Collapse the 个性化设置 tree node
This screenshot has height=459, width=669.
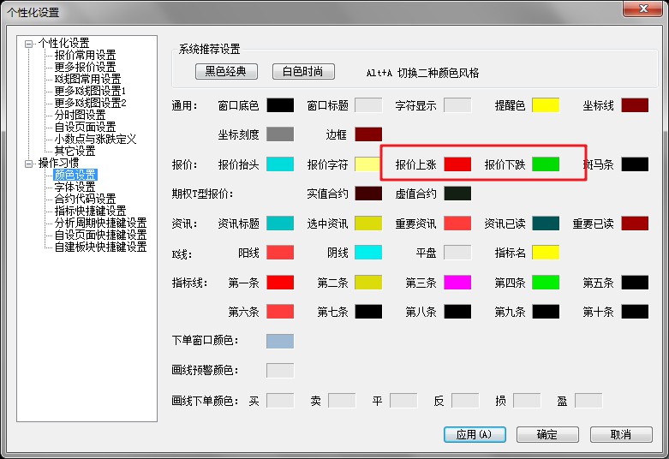29,44
